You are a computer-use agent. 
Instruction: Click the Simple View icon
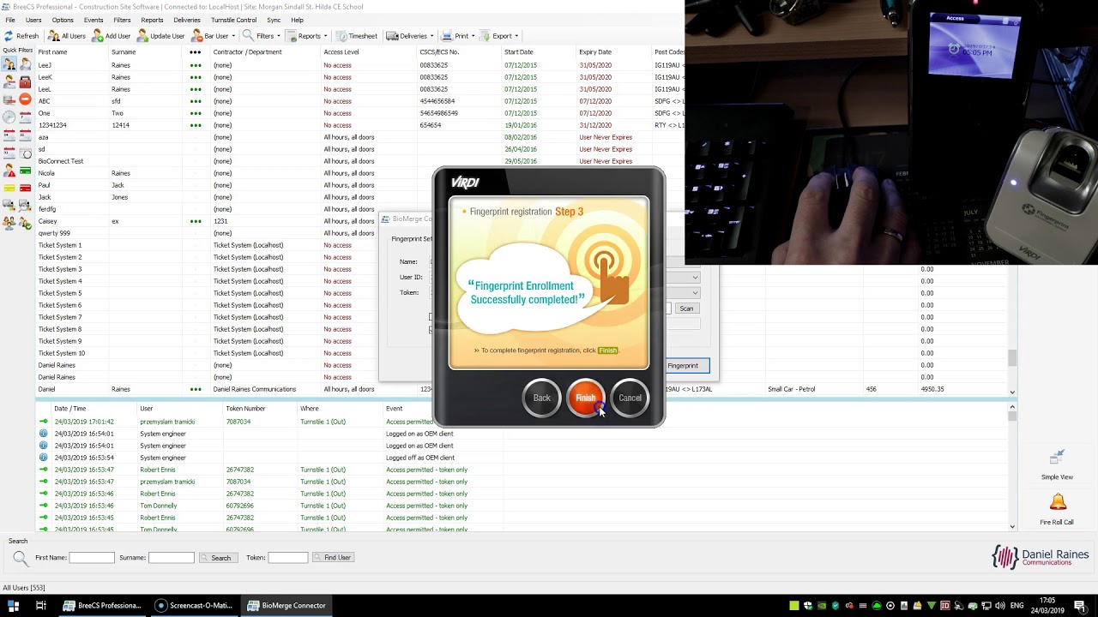pos(1057,458)
